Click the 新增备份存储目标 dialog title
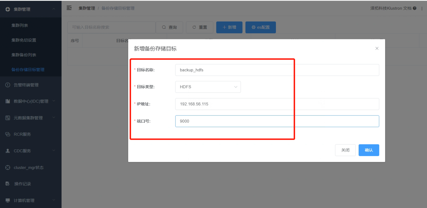The image size is (427, 208). pyautogui.click(x=155, y=49)
